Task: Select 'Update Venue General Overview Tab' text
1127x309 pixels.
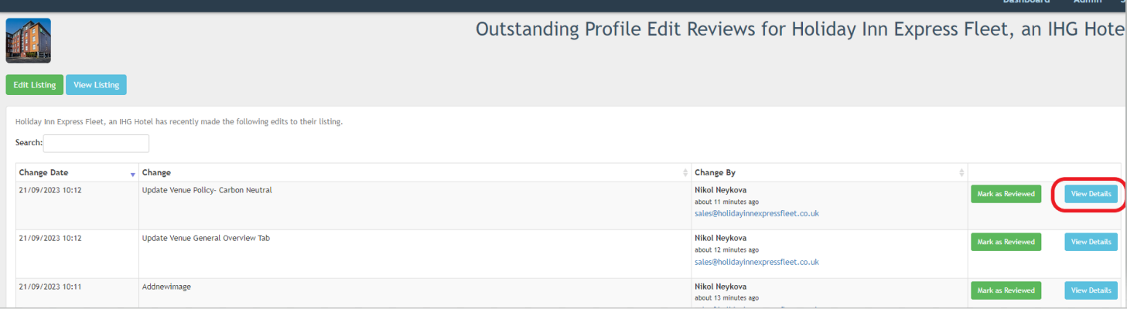Action: 206,238
